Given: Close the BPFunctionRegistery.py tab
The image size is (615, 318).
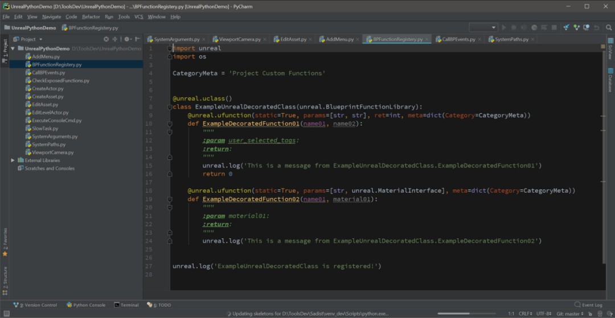Looking at the screenshot, I should click(427, 40).
